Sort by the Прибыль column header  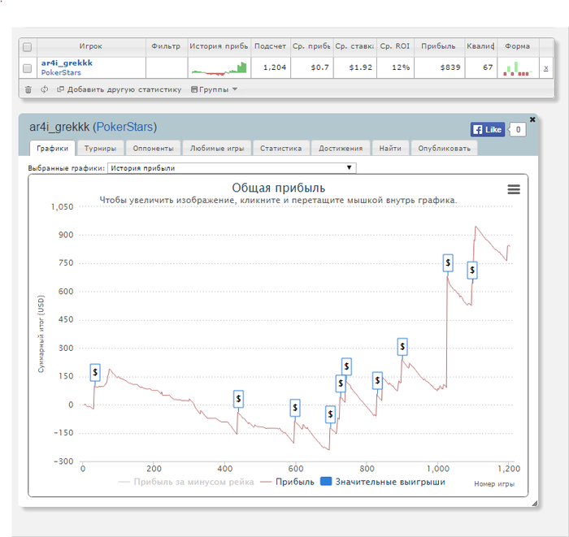click(x=439, y=46)
